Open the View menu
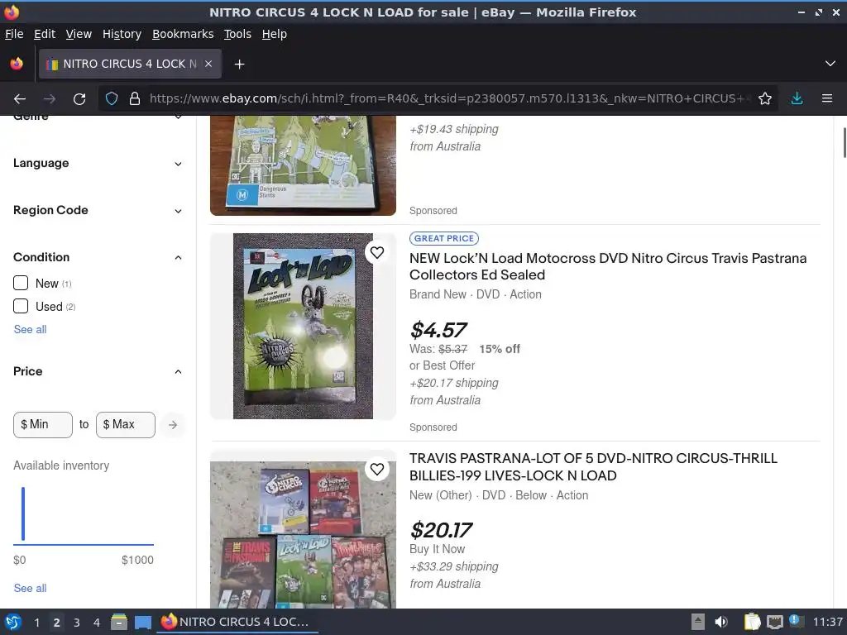The height and width of the screenshot is (635, 847). pos(79,34)
